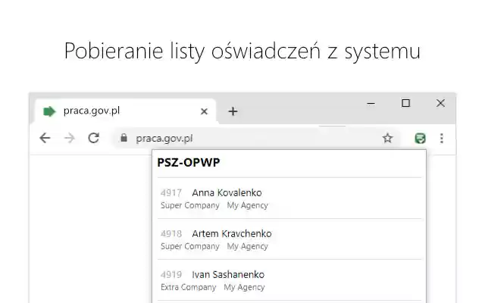Reload the praca.gov.pl page
Screen dimensions: 485x303
pos(94,138)
